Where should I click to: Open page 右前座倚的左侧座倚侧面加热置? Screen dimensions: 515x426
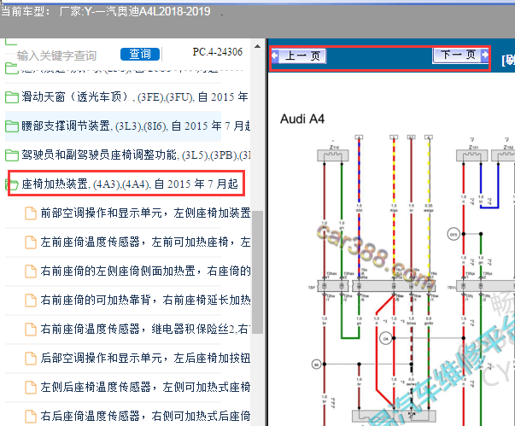pos(145,271)
